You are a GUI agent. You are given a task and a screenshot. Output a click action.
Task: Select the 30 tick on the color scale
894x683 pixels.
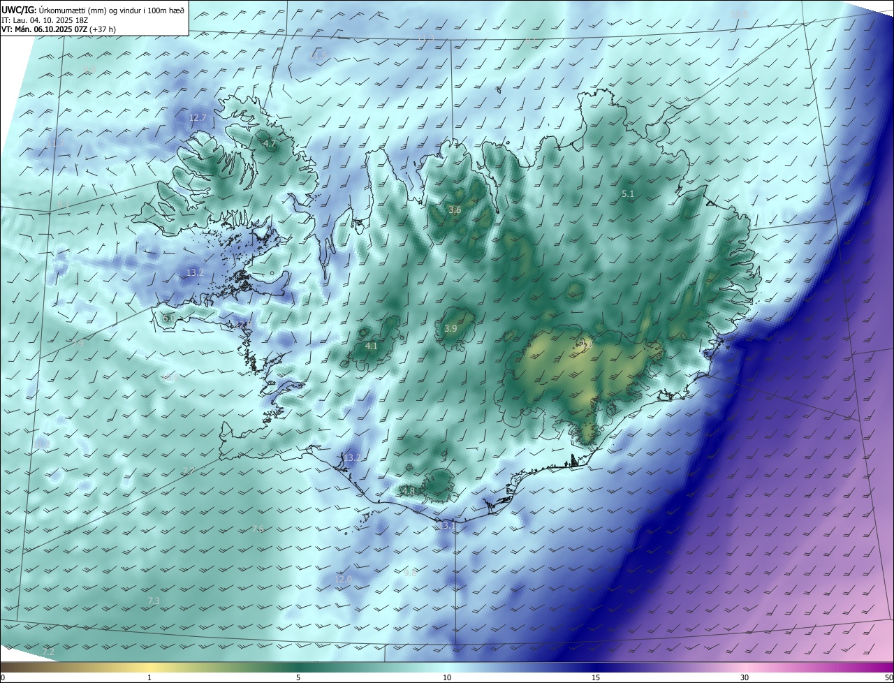pos(745,677)
